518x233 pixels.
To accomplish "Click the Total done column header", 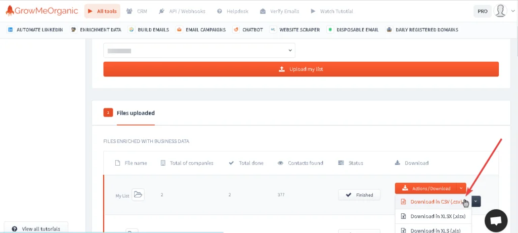I will (246, 163).
